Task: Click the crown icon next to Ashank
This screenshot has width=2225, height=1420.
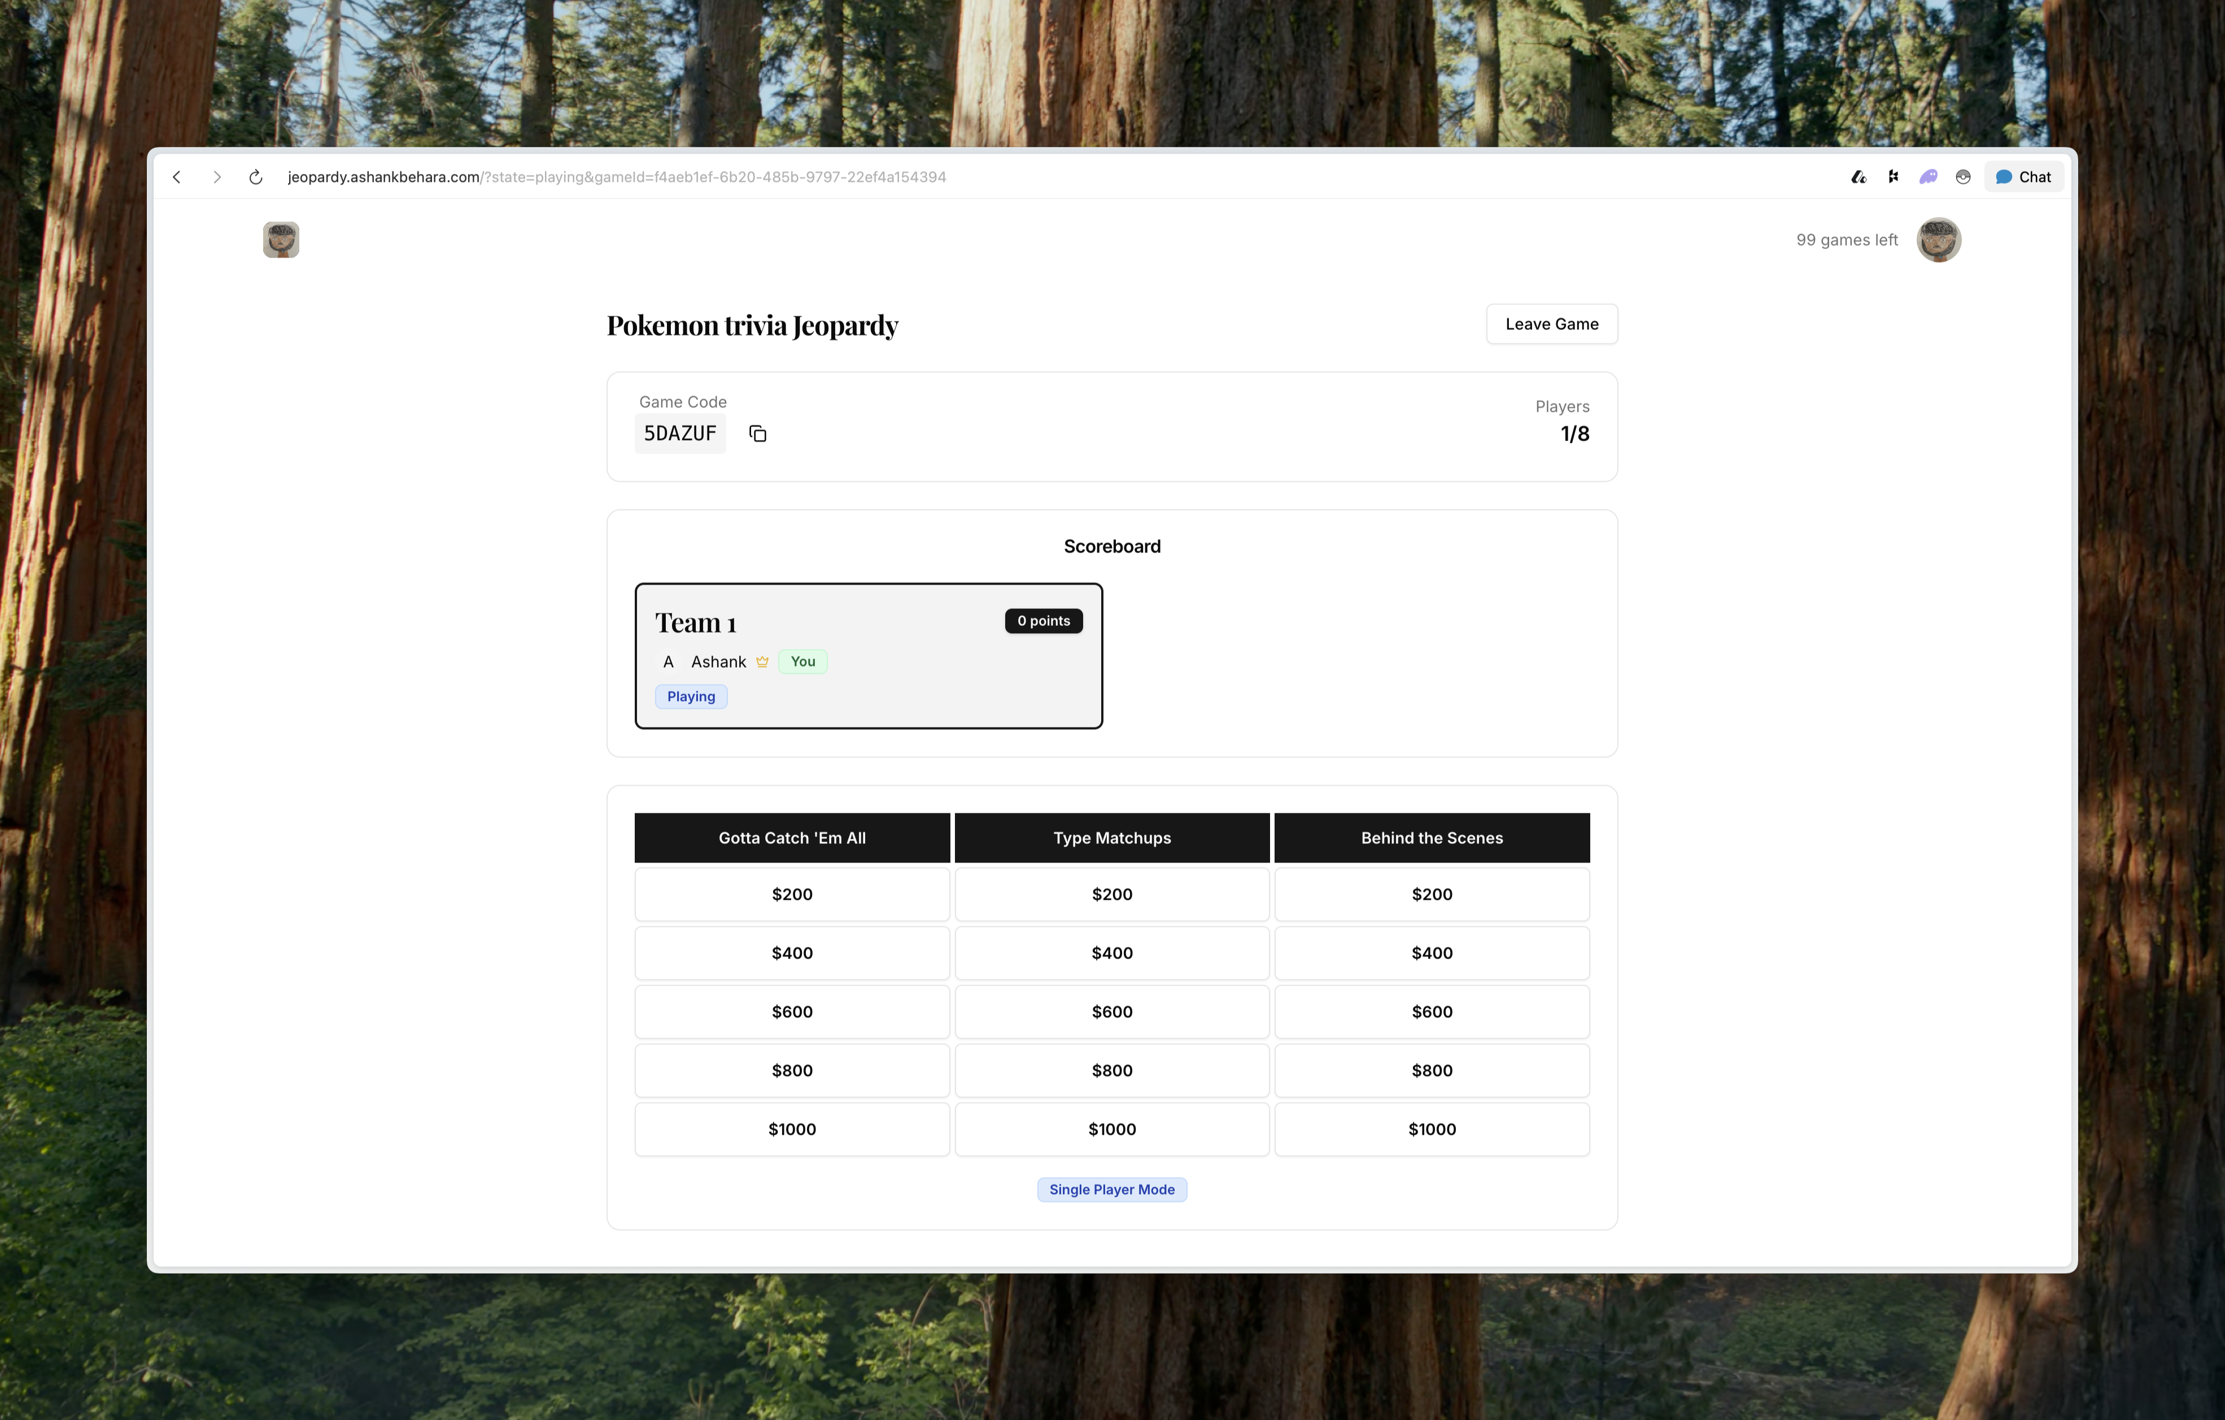Action: (x=762, y=661)
